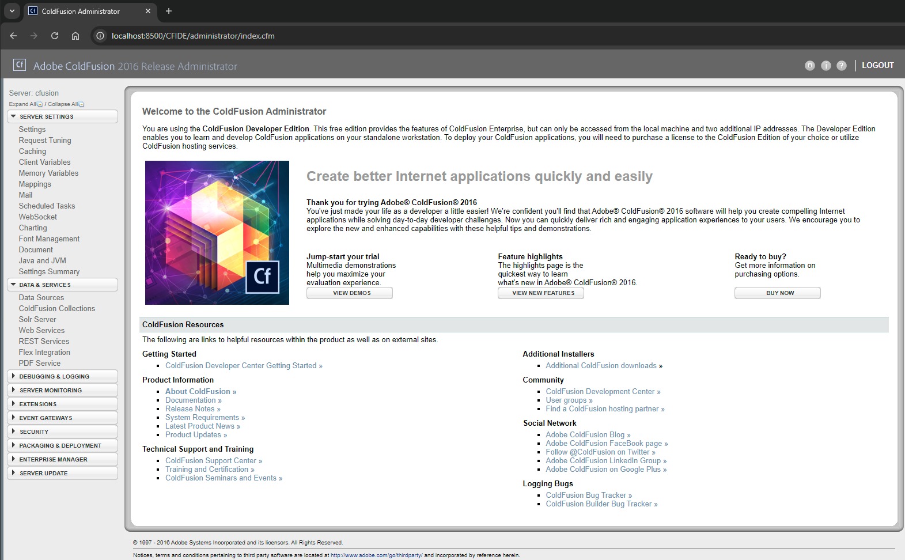The height and width of the screenshot is (560, 905).
Task: Click the Collapse All icon
Action: pos(81,104)
